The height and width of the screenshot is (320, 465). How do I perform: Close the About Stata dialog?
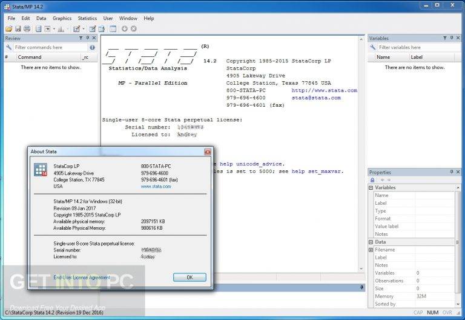point(208,152)
